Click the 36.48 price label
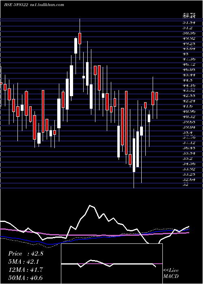 189,148
